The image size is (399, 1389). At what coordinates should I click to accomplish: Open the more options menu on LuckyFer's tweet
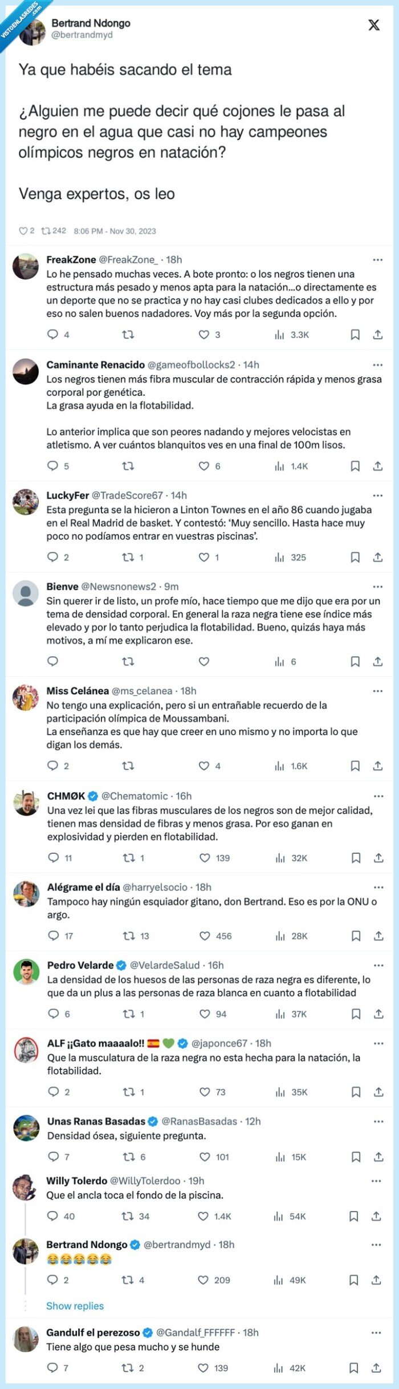[x=377, y=496]
